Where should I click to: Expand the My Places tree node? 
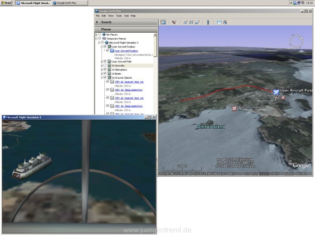coord(96,35)
